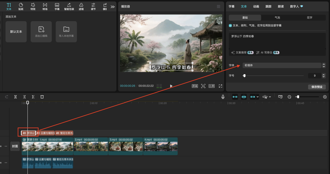Click 添加口播稿 add script card
This screenshot has width=330, height=174.
41,31
